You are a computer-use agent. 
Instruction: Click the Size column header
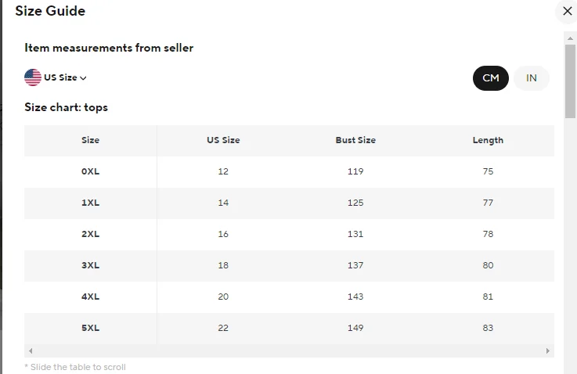tap(91, 140)
